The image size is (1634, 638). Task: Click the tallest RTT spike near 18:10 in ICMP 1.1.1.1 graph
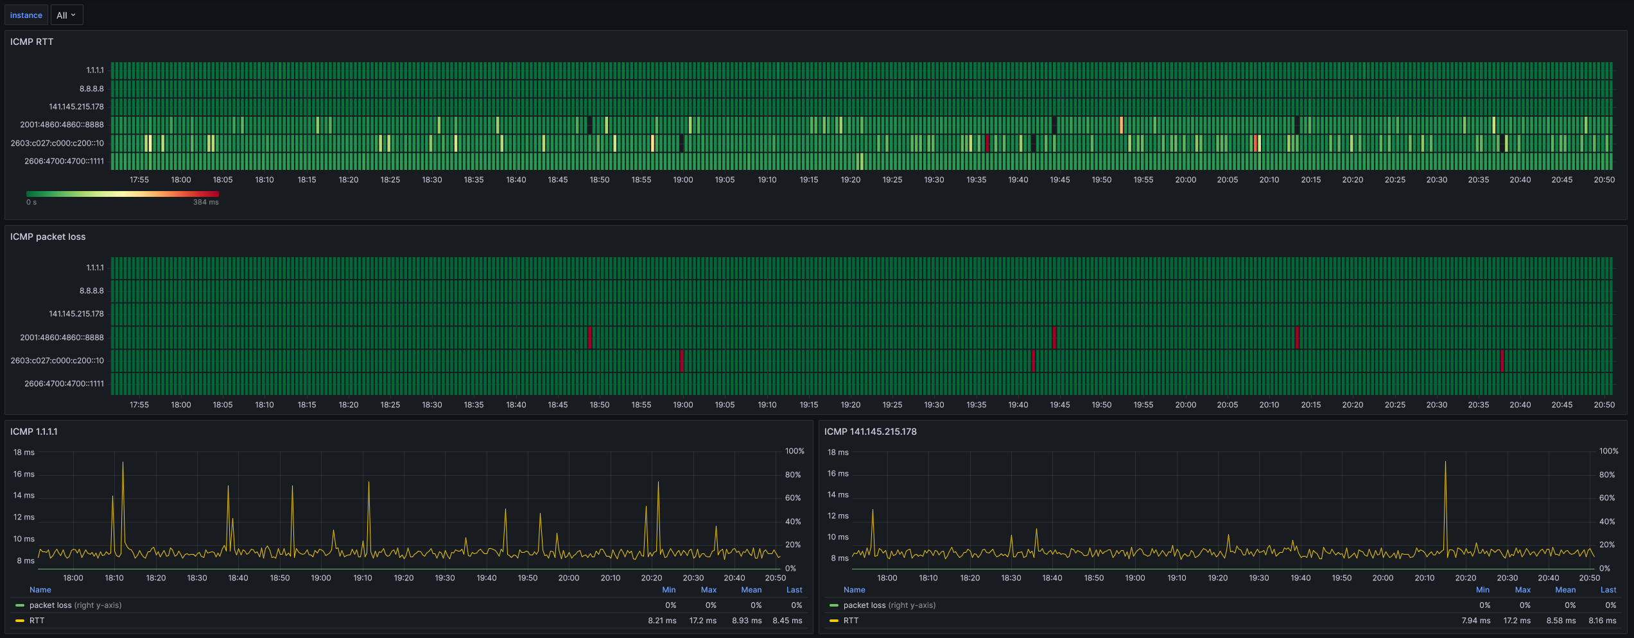pyautogui.click(x=123, y=463)
